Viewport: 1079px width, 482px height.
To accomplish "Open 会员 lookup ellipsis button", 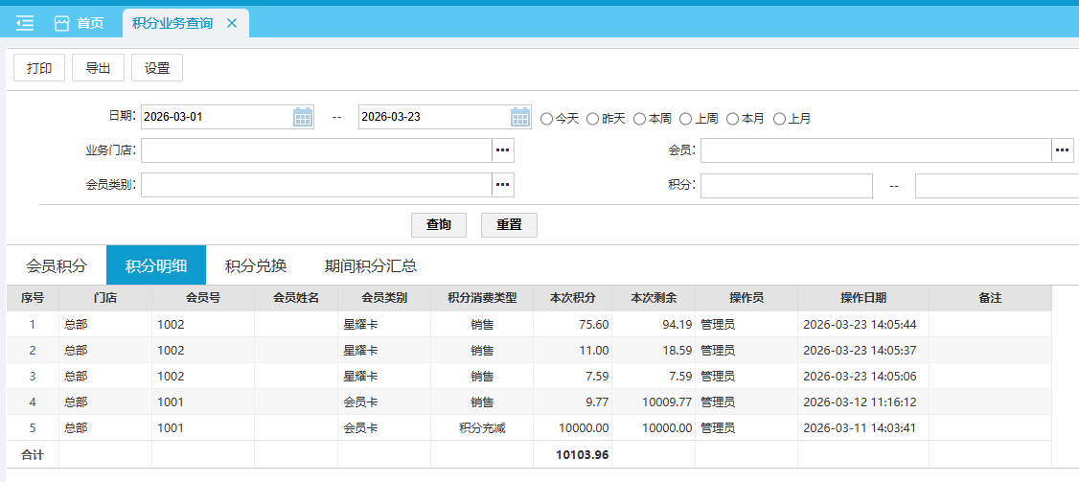I will click(x=1063, y=150).
